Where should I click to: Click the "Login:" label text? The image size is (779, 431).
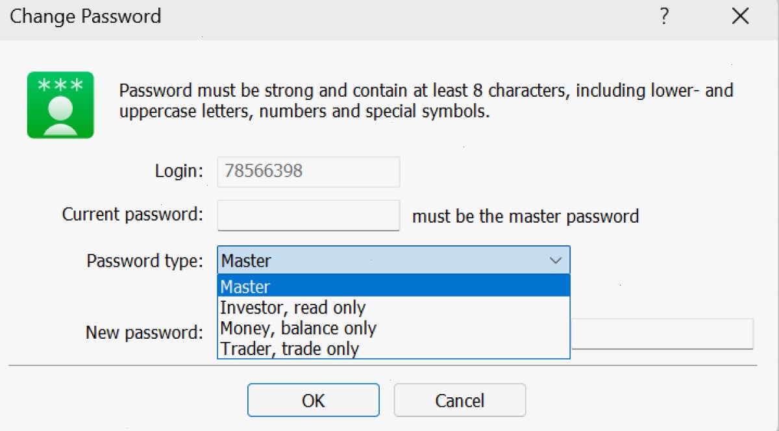tap(179, 171)
